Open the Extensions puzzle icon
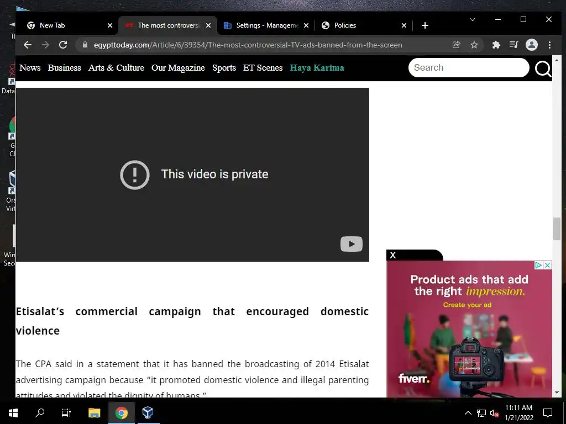The width and height of the screenshot is (566, 424). pos(496,45)
